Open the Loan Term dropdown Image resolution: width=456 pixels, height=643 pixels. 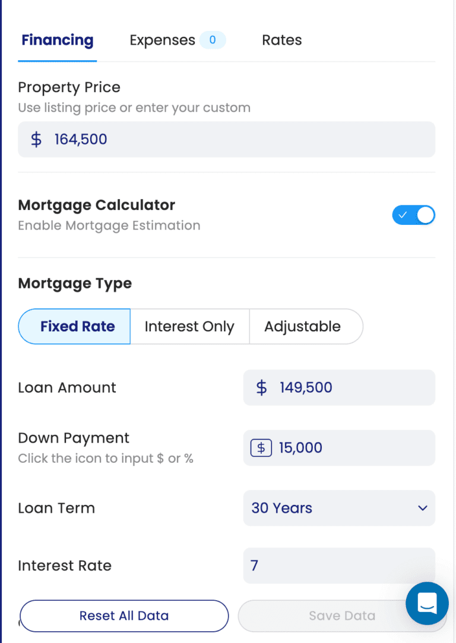click(338, 508)
